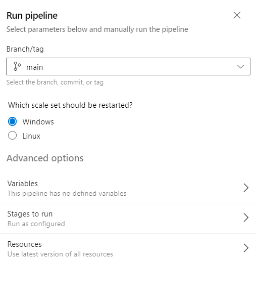This screenshot has height=305, width=256.
Task: Select the main branch field
Action: 128,67
